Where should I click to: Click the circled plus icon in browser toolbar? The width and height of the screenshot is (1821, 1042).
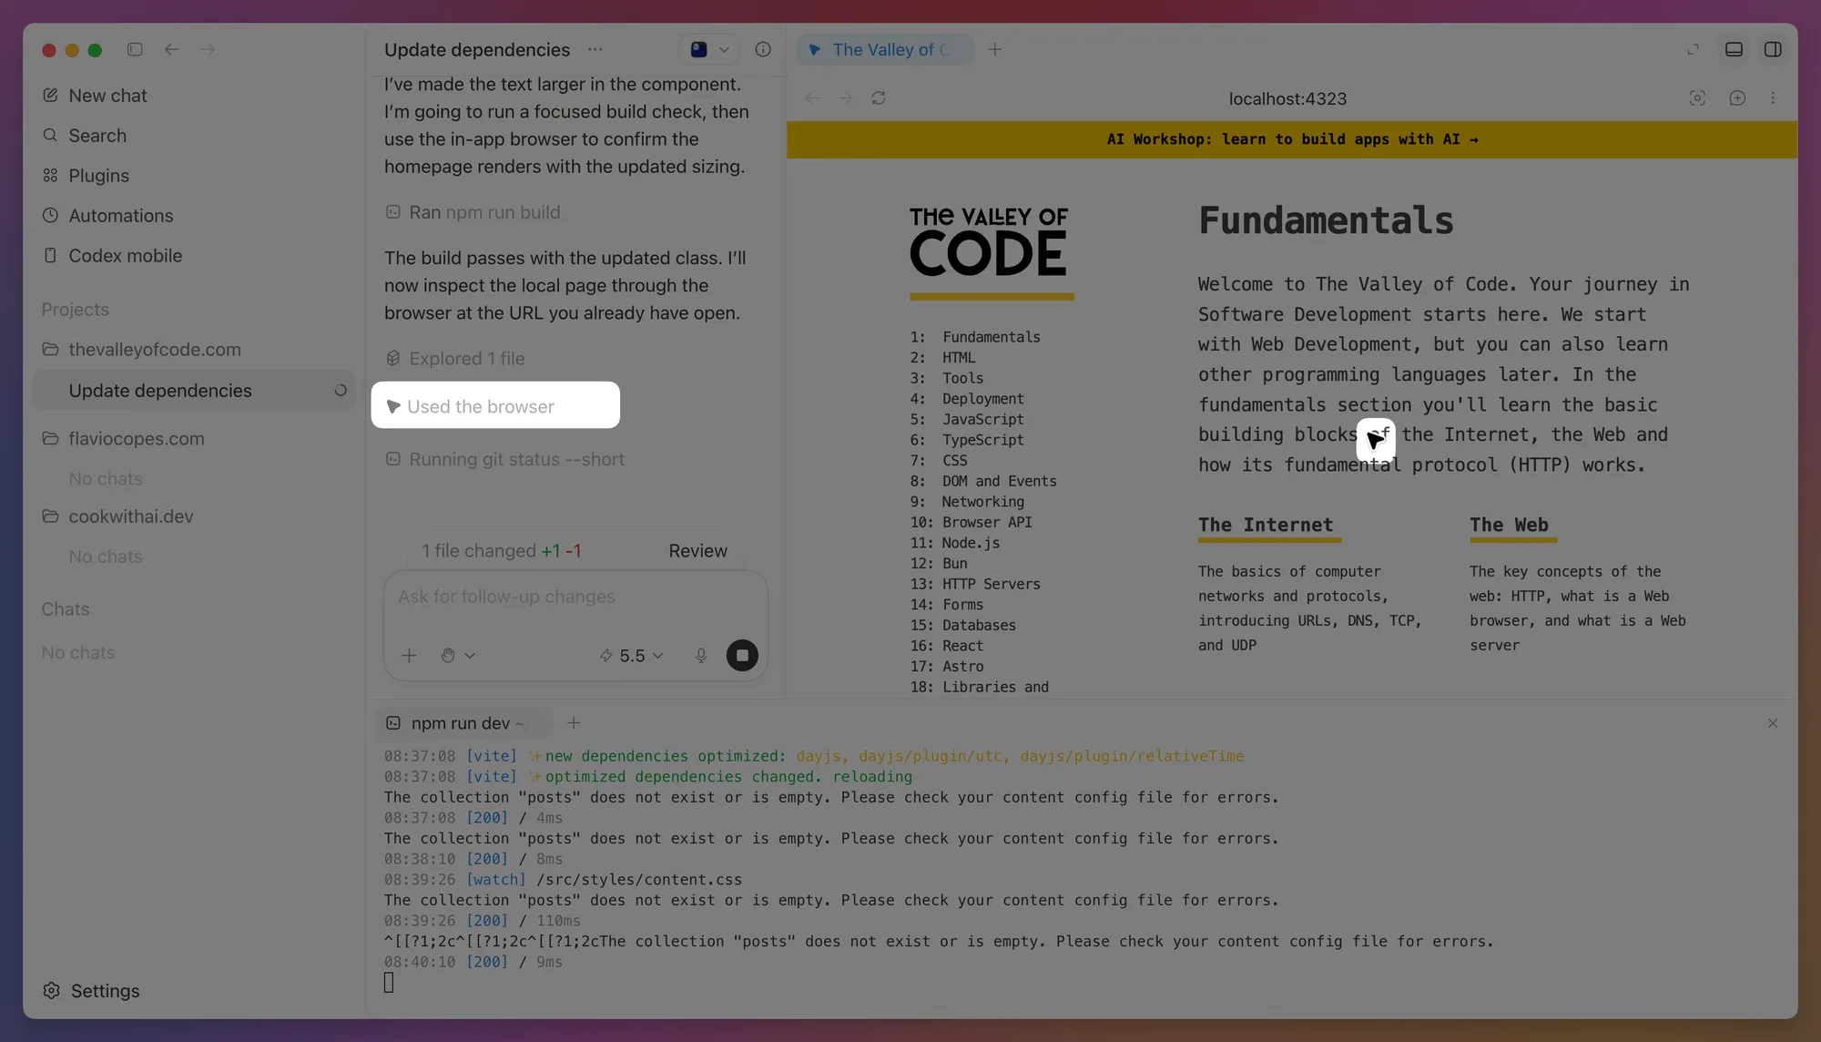click(x=1737, y=98)
